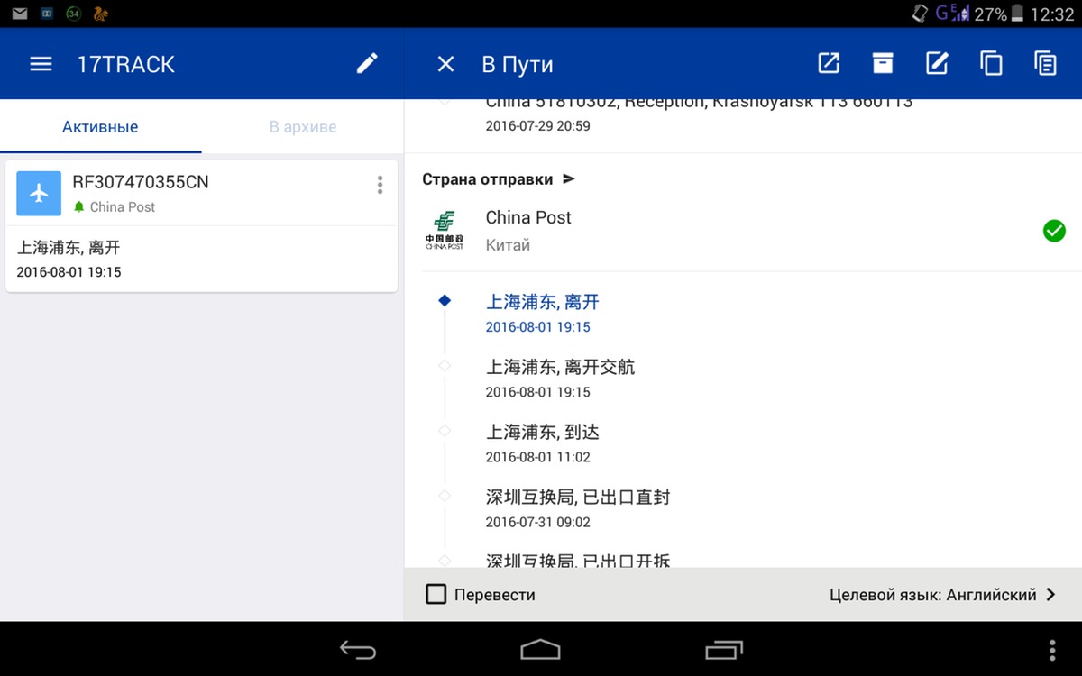Viewport: 1082px width, 676px height.
Task: Select the event 上海浦东, 到达
Action: 543,432
